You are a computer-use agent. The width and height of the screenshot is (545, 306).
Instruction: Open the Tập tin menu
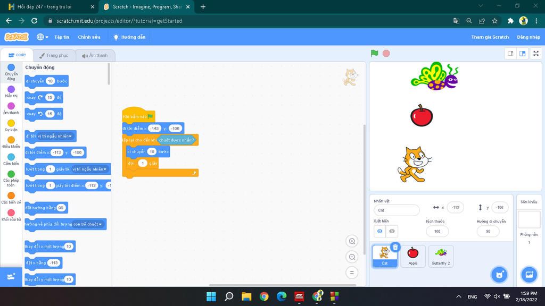[62, 37]
